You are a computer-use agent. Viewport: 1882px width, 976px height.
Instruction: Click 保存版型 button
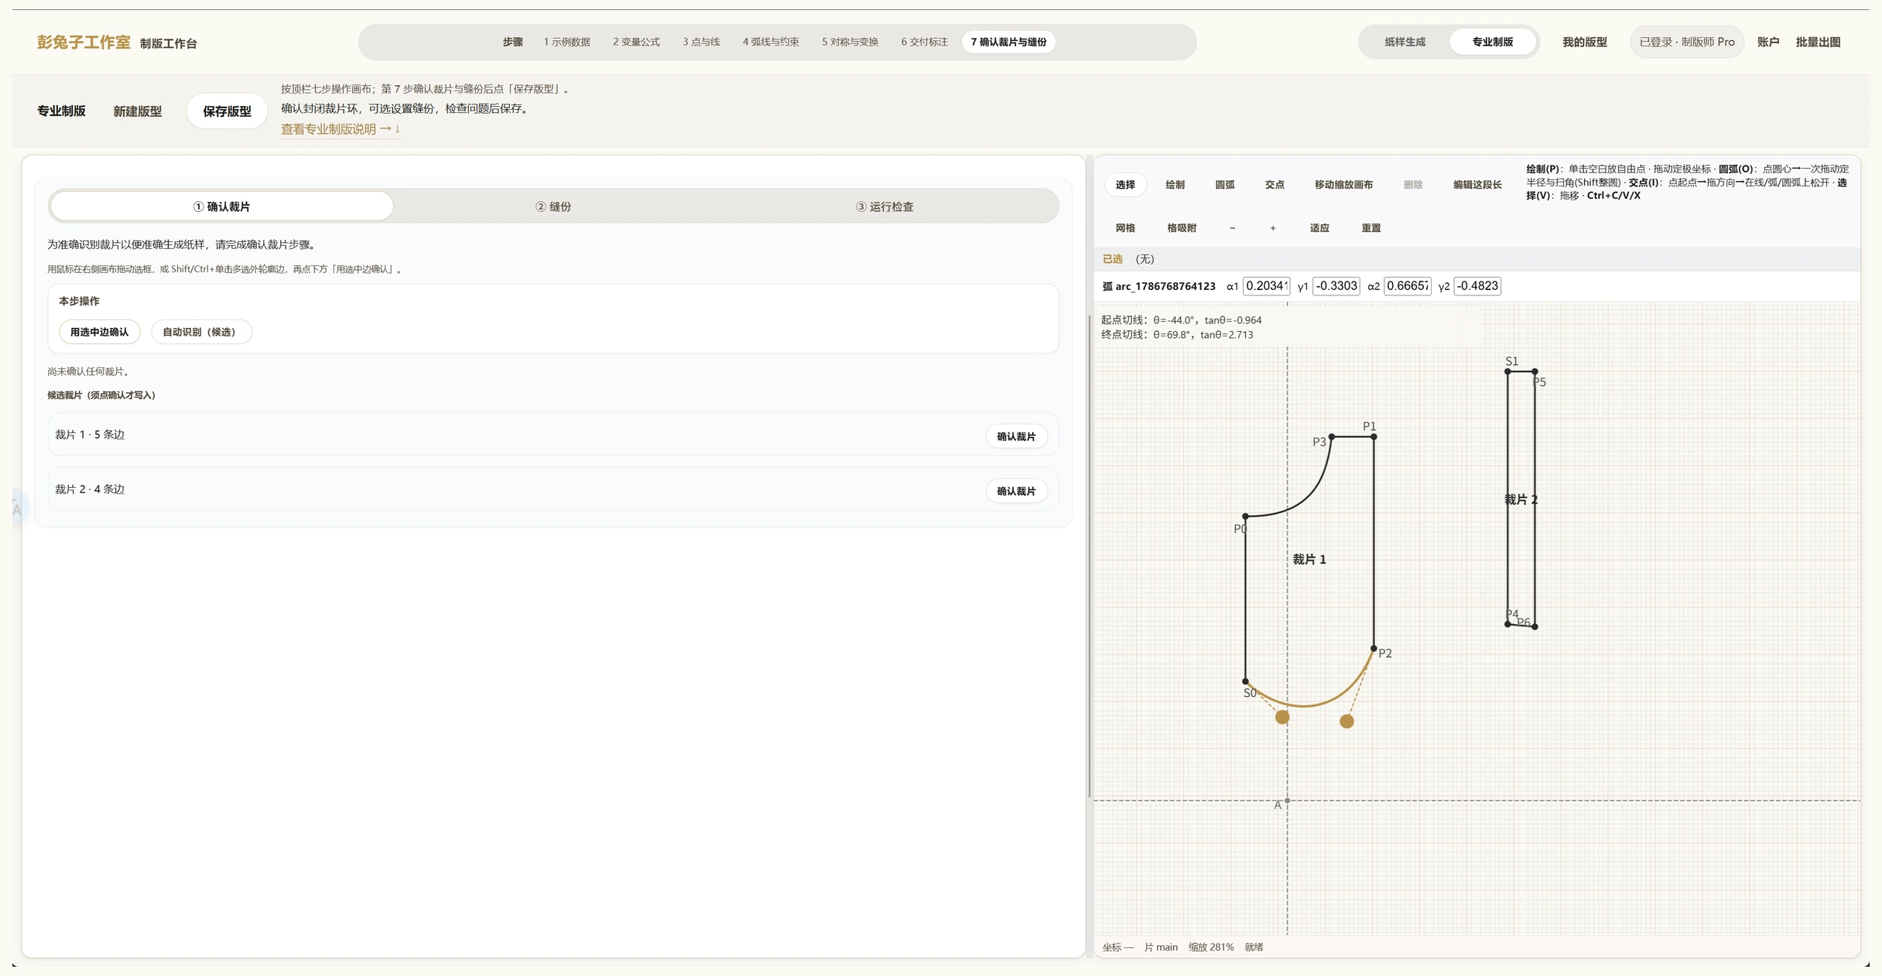point(227,111)
